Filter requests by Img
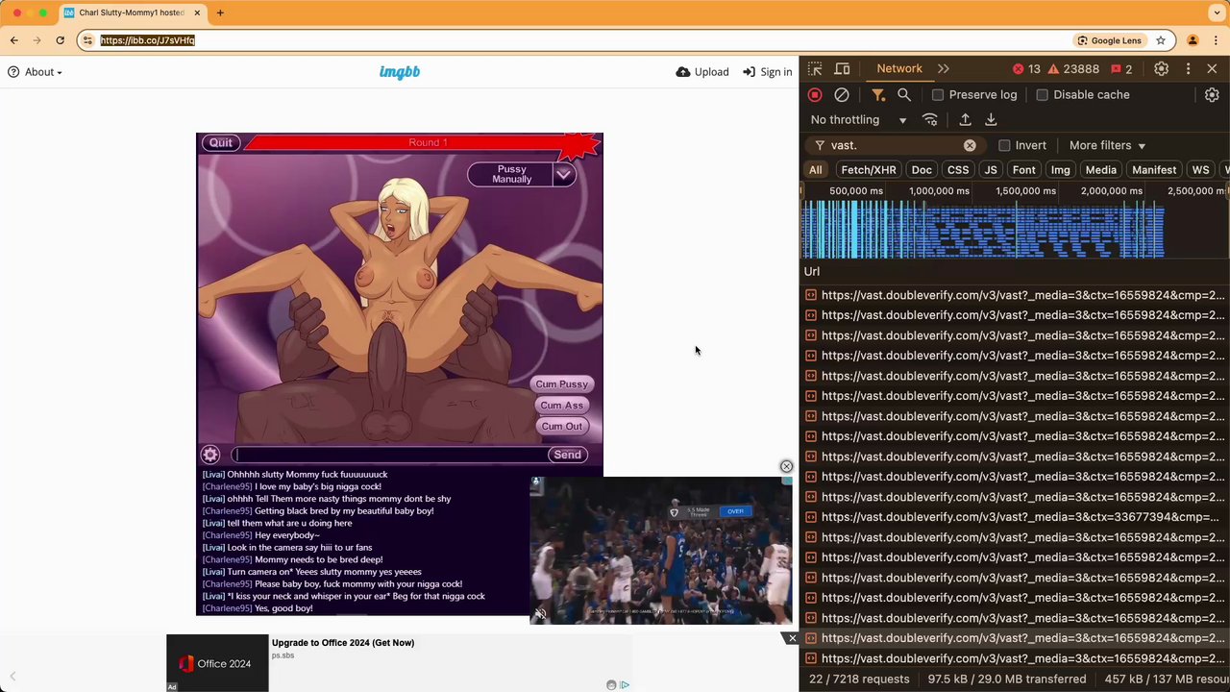Screen dimensions: 1230x692 point(1061,170)
